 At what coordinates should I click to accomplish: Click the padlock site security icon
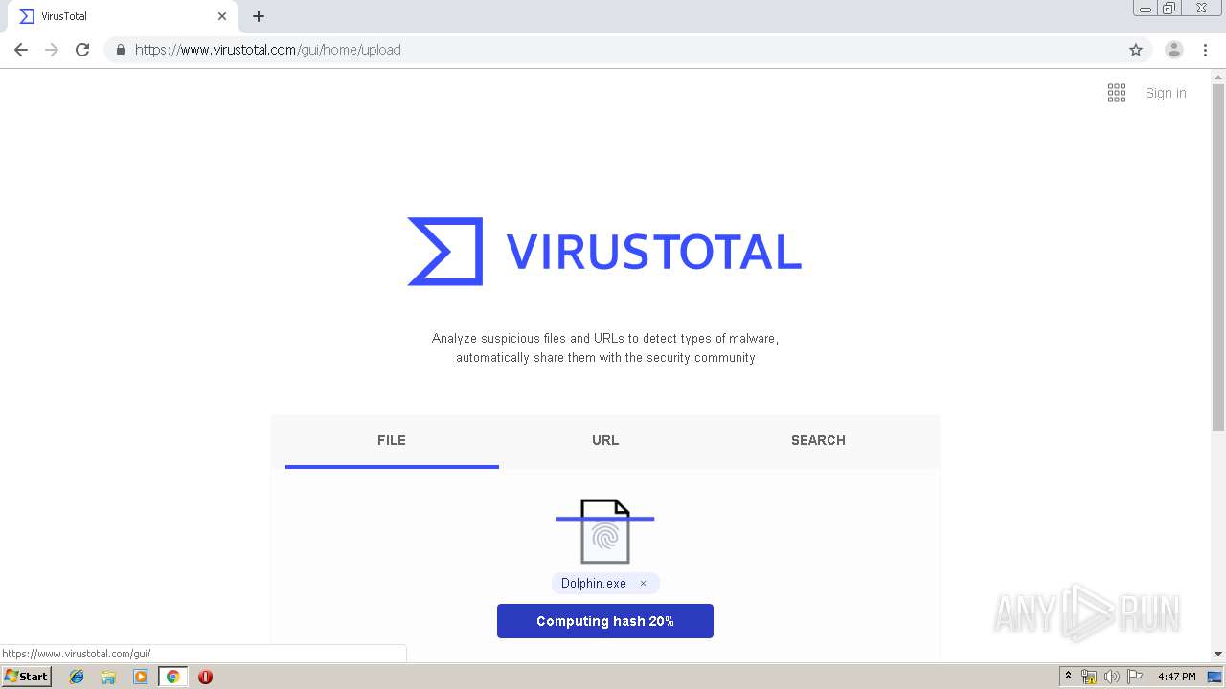pos(120,50)
